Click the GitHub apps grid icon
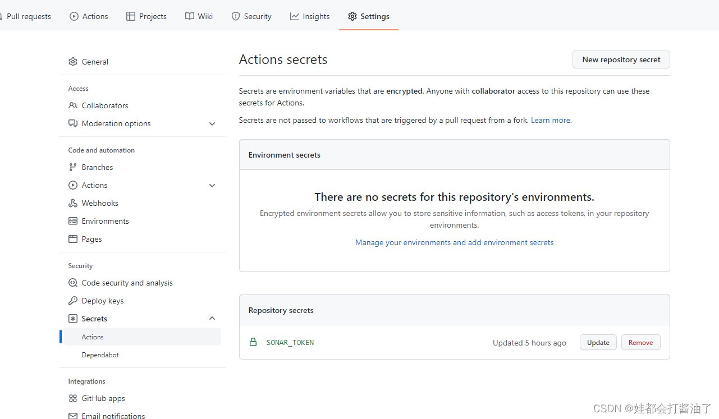719x419 pixels. (x=73, y=398)
